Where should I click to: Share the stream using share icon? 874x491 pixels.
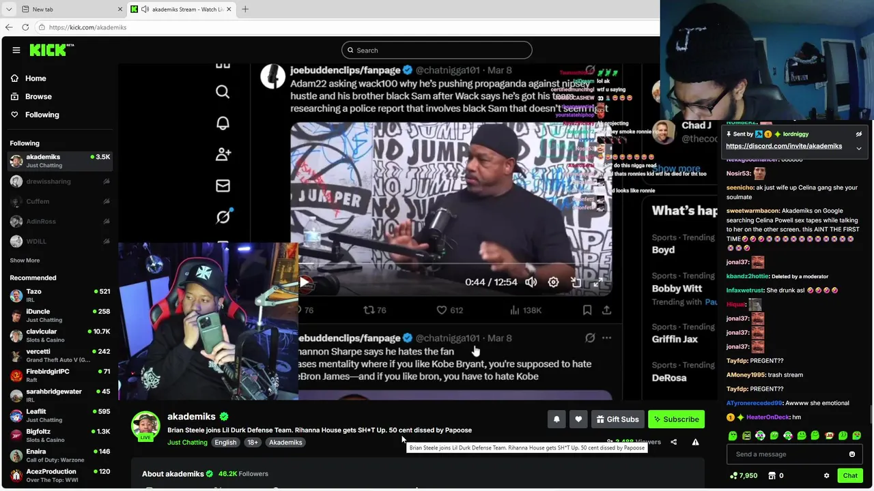673,442
